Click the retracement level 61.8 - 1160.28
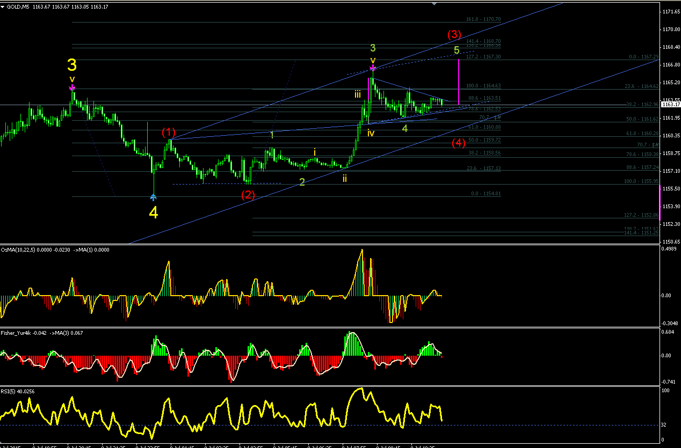The height and width of the screenshot is (448, 681). pos(641,133)
